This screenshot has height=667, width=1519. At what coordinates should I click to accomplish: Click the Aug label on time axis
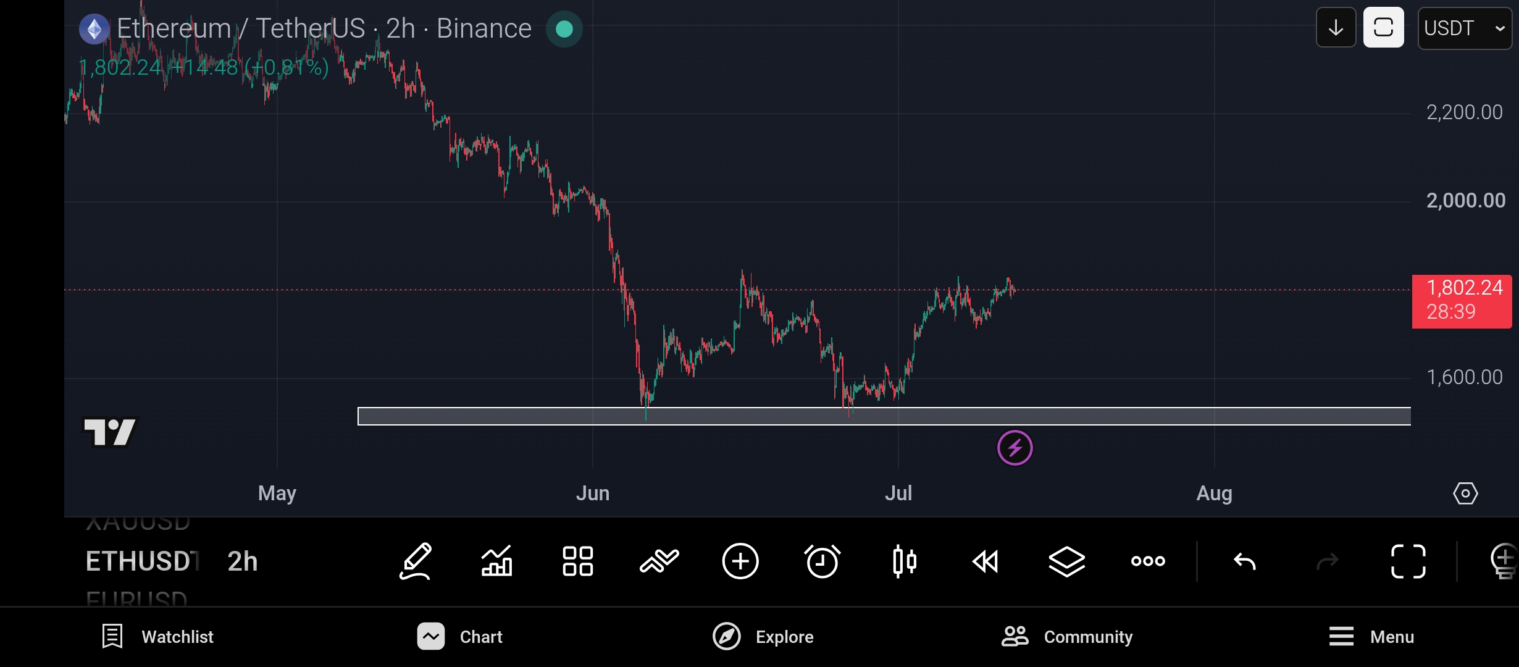pyautogui.click(x=1215, y=493)
